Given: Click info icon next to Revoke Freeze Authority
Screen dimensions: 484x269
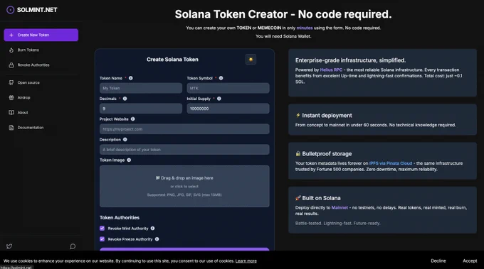Looking at the screenshot, I should pyautogui.click(x=157, y=239).
